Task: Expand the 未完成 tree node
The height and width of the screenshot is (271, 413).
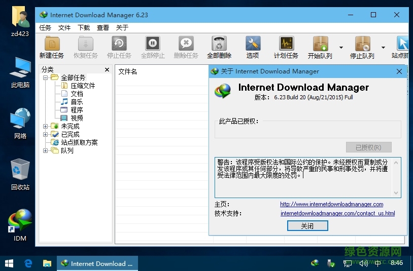Action: (x=46, y=126)
